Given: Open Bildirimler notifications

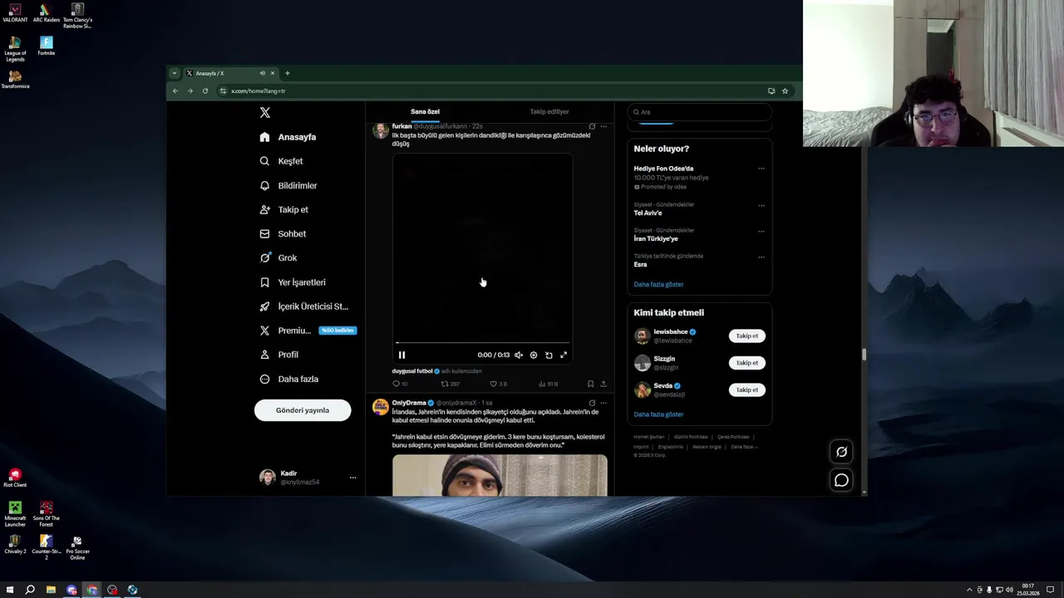Looking at the screenshot, I should [288, 185].
